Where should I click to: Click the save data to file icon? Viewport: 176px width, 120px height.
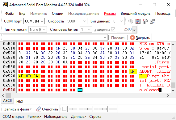coord(152,21)
